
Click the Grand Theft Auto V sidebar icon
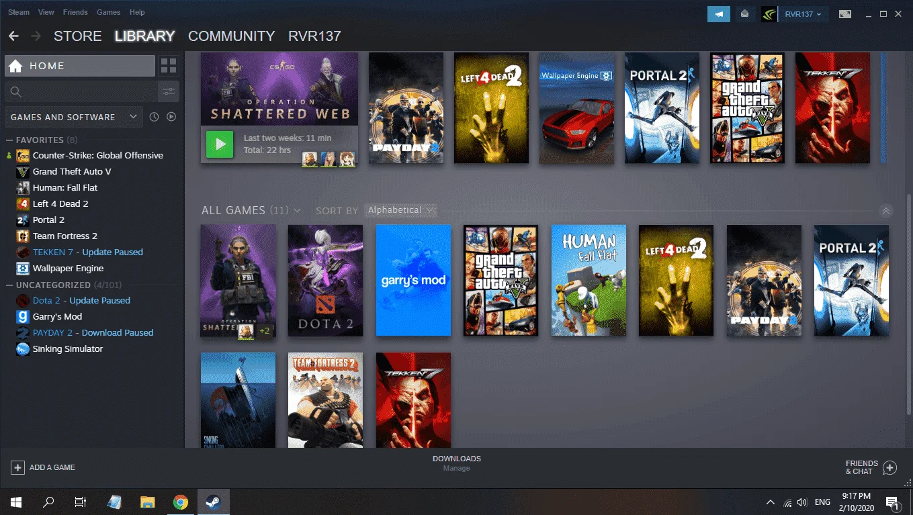coord(23,171)
